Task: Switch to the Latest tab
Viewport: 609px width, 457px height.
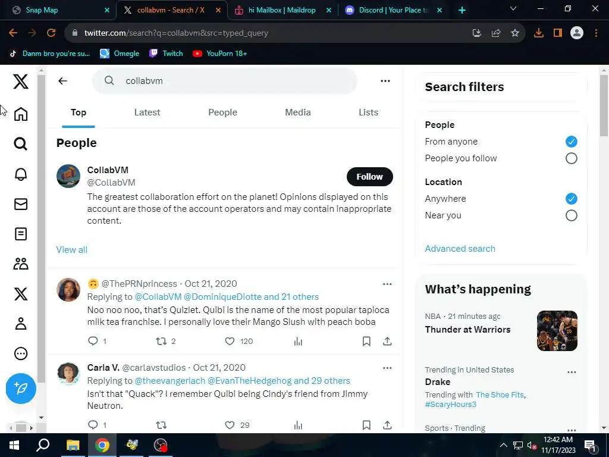Action: point(147,112)
